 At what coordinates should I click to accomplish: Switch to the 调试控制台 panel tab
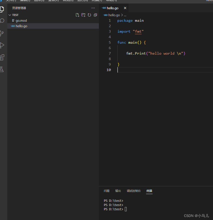134,191
